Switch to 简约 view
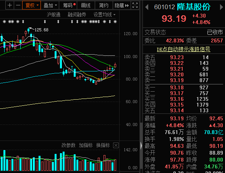 (x=104, y=5)
